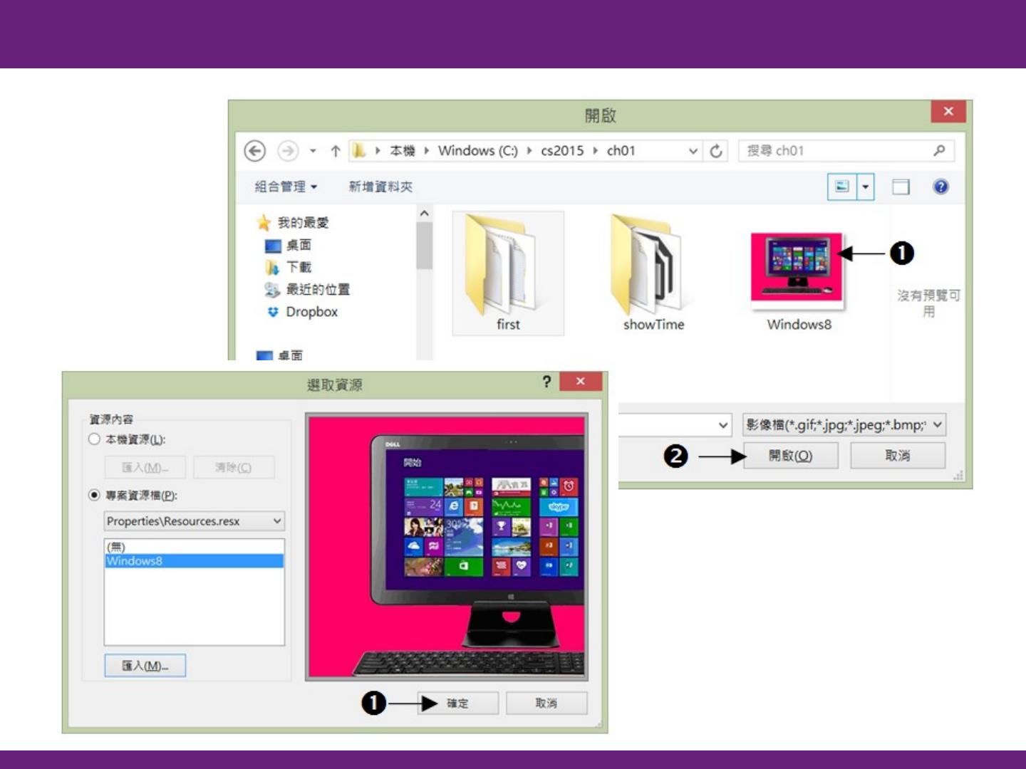
Task: Click 確定 in the 選取資源 dialog
Action: coord(457,703)
